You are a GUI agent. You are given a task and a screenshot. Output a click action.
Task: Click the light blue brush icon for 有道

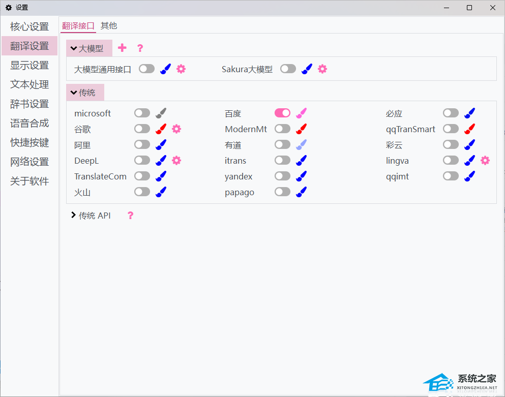click(x=301, y=144)
